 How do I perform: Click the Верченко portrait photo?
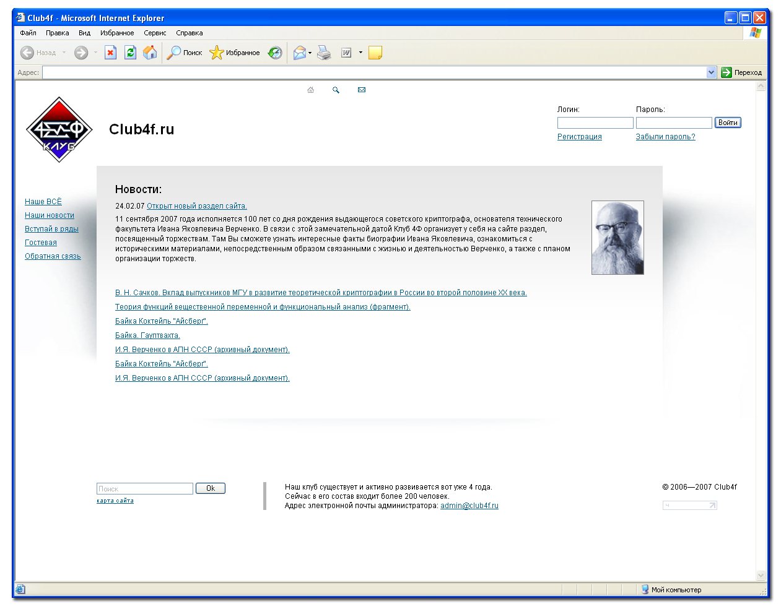click(617, 238)
